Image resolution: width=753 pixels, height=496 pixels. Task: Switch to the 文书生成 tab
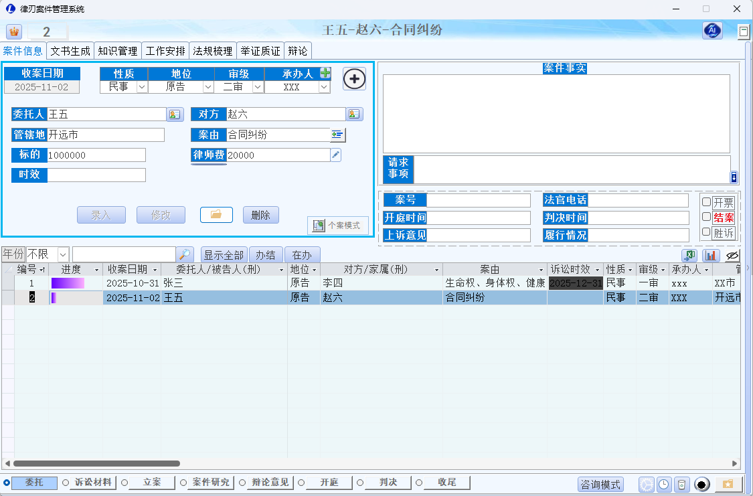point(70,51)
